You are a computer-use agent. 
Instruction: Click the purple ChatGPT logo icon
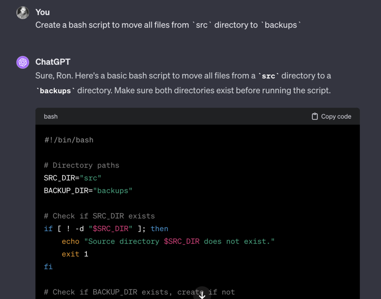(x=23, y=62)
